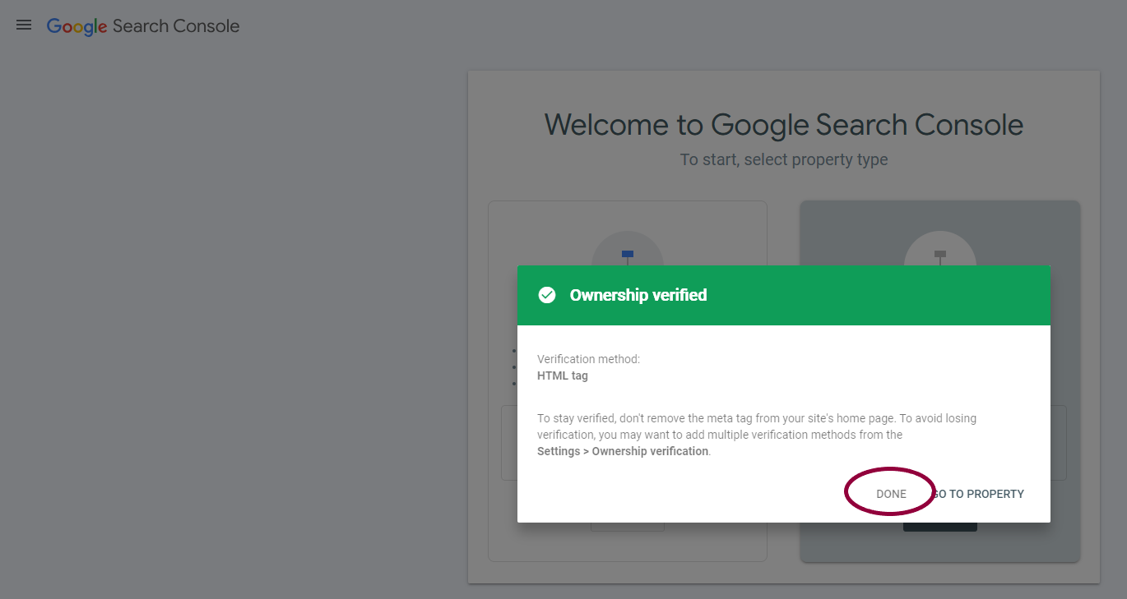This screenshot has height=599, width=1127.
Task: Select the left Domain property card
Action: click(x=628, y=381)
